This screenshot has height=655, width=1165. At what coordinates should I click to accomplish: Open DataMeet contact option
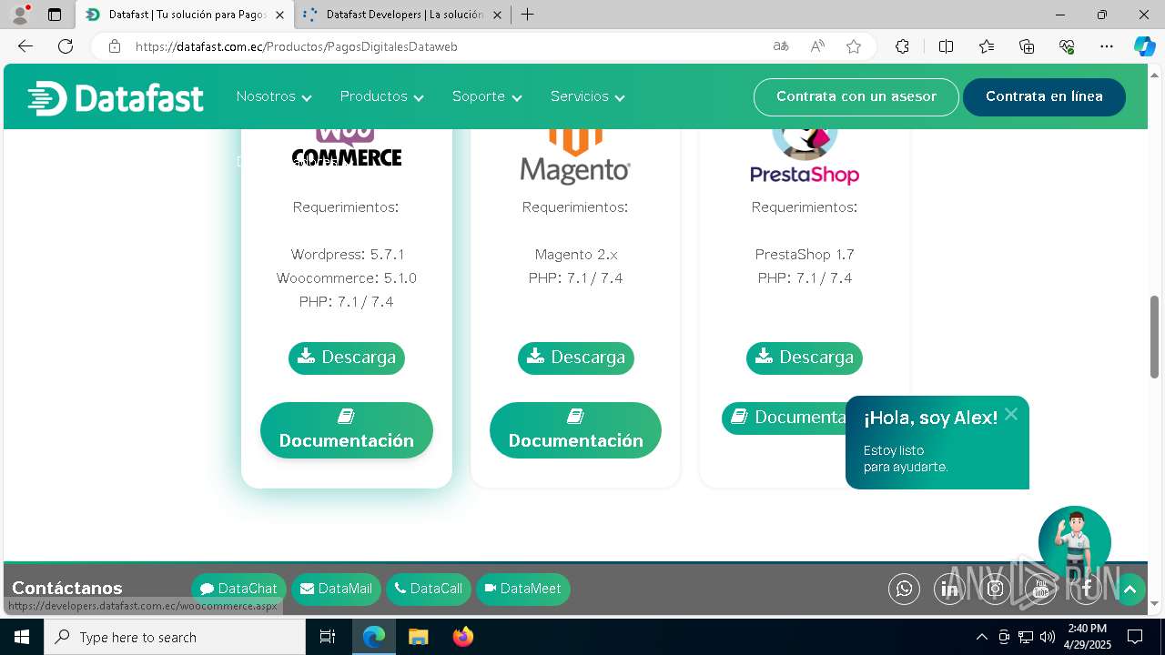coord(522,589)
